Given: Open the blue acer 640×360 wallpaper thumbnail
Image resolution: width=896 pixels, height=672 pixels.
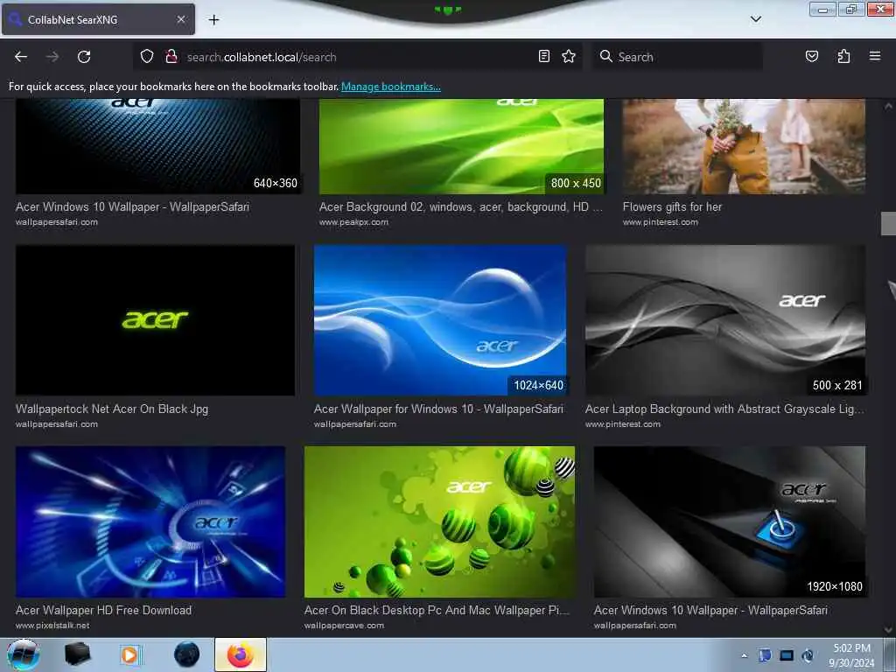Looking at the screenshot, I should tap(157, 146).
